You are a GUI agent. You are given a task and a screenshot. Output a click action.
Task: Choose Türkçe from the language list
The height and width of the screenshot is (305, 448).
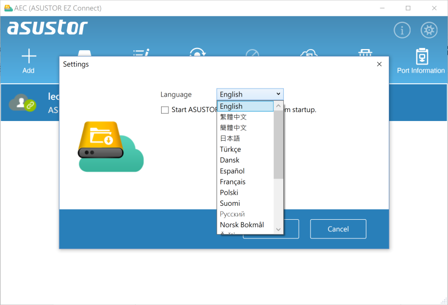pyautogui.click(x=245, y=149)
